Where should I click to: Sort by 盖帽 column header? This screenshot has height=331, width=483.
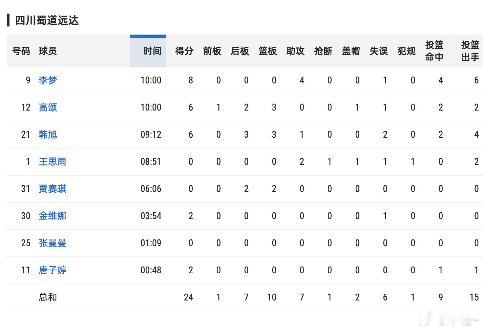351,51
